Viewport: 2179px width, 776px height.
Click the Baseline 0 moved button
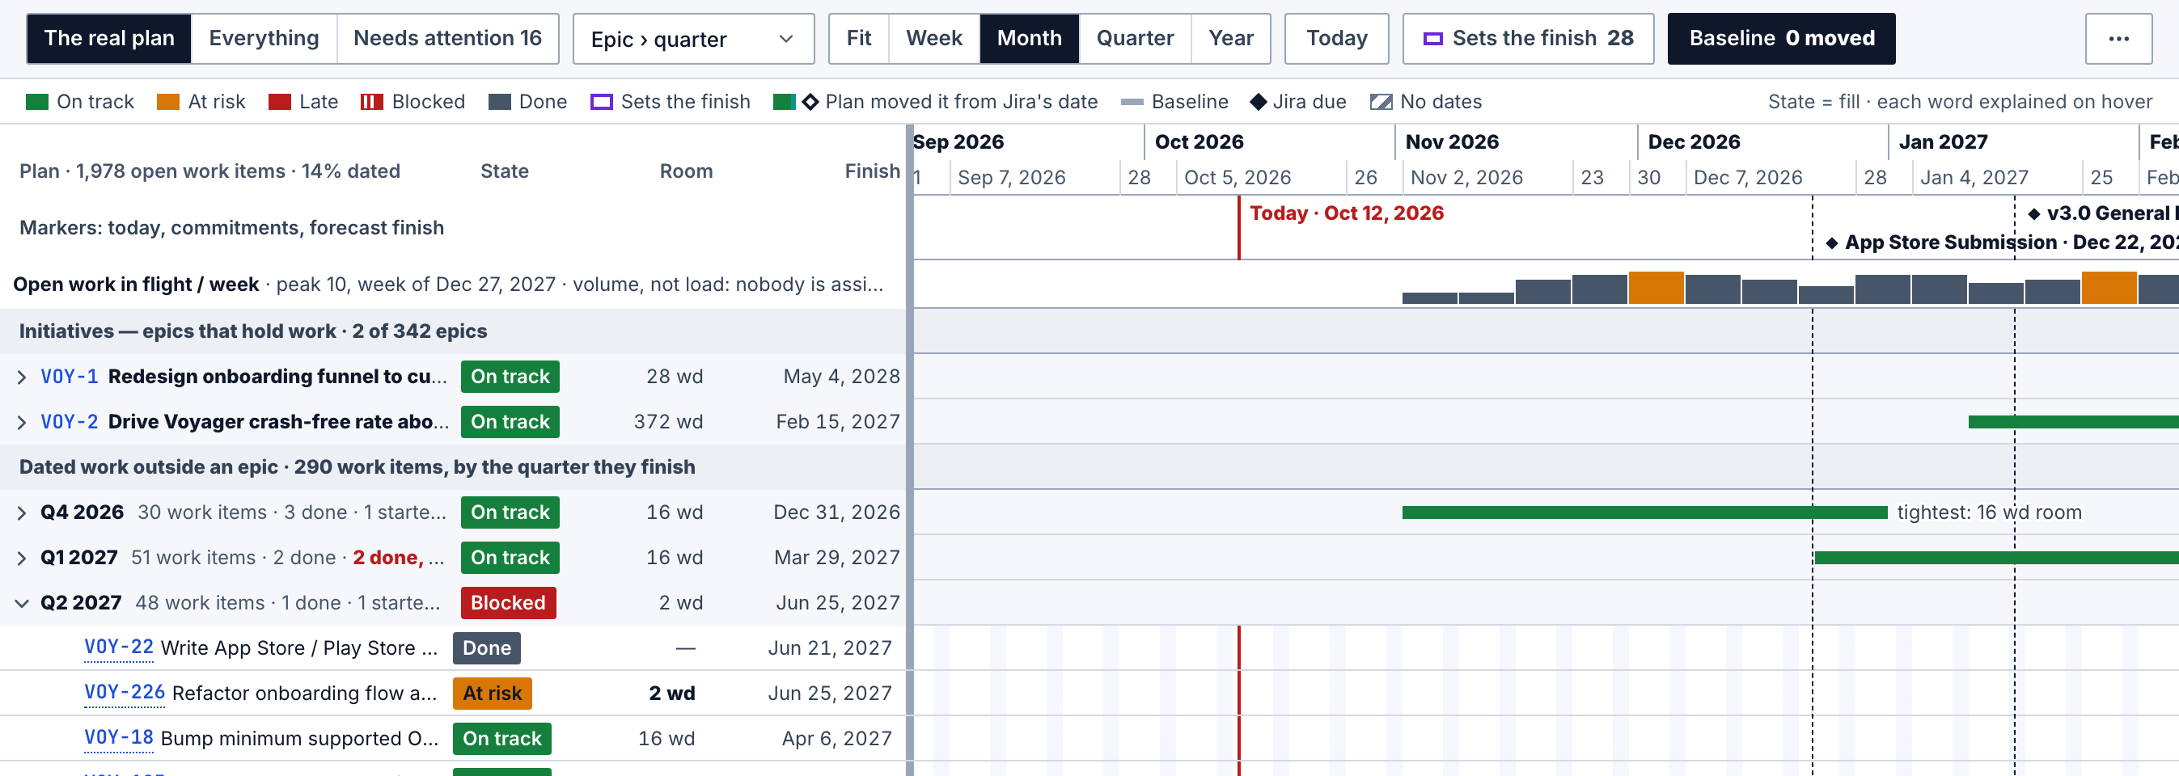[1781, 39]
